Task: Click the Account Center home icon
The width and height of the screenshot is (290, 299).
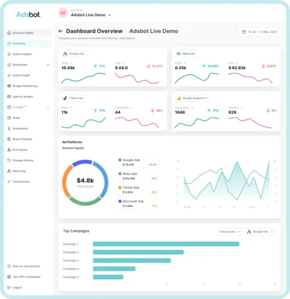Action: 9,33
